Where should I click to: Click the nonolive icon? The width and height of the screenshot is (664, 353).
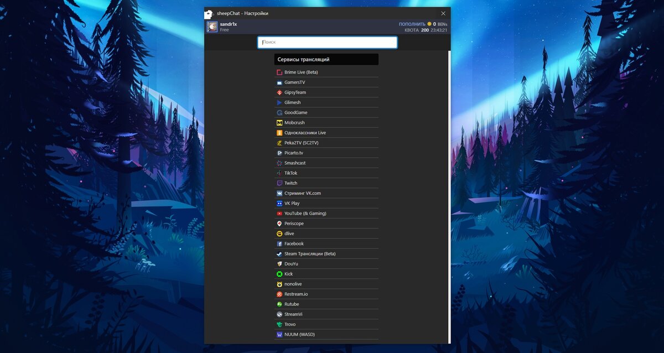pos(279,284)
